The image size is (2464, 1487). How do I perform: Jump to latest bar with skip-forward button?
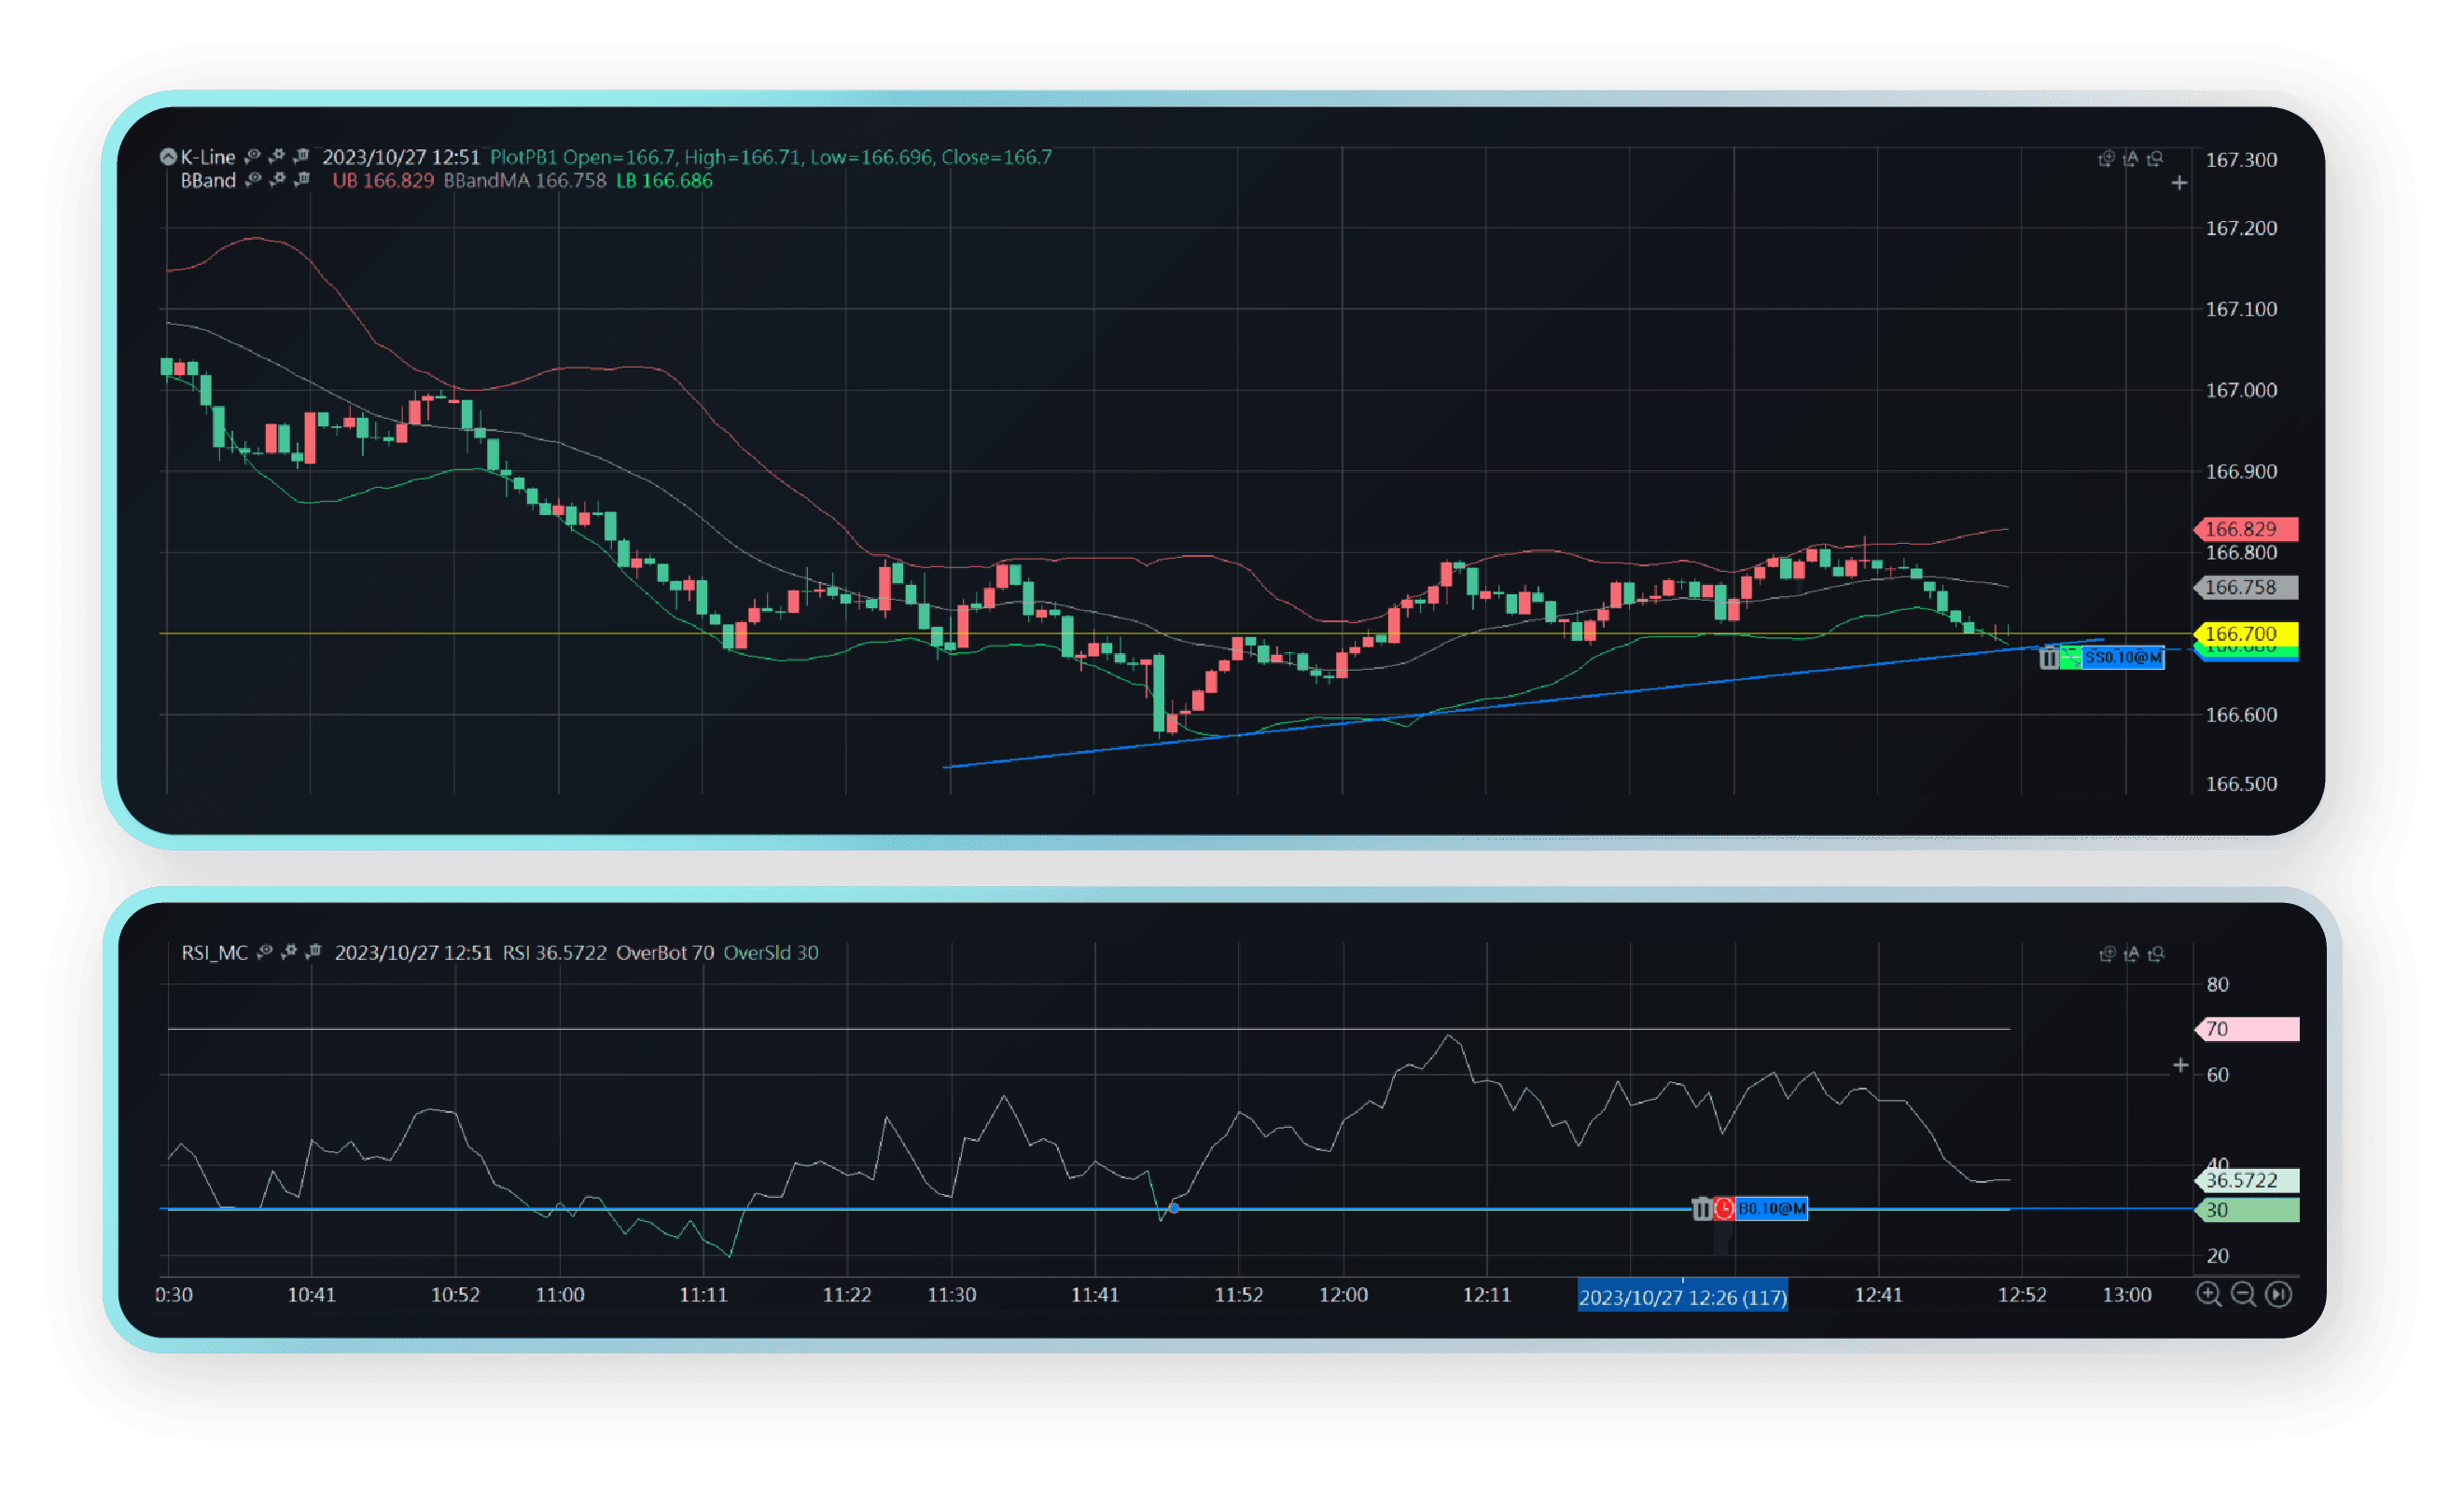(x=2278, y=1294)
